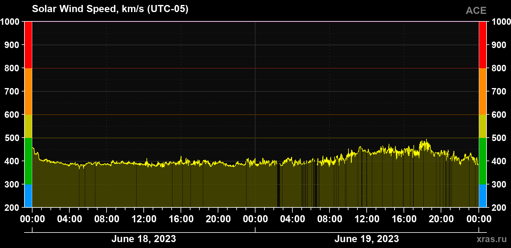The width and height of the screenshot is (511, 248).
Task: Click the 04:00 time label under June 18
Action: click(x=70, y=219)
